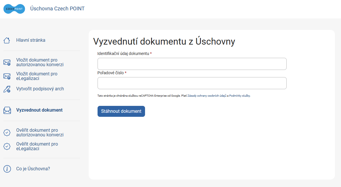Click the Czech POINT logo

click(x=14, y=9)
